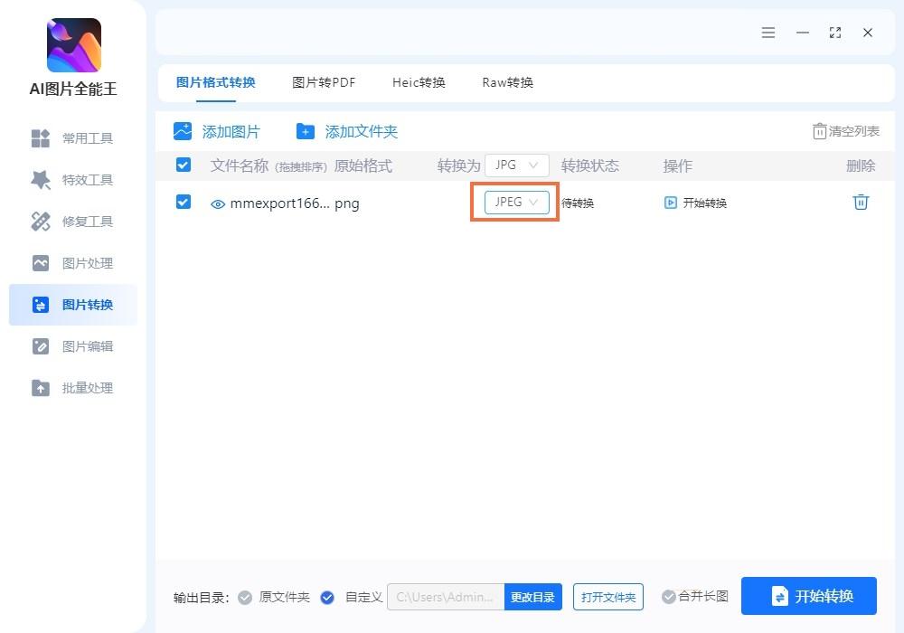The width and height of the screenshot is (904, 633).
Task: Open the Heic转换 tab
Action: 419,82
